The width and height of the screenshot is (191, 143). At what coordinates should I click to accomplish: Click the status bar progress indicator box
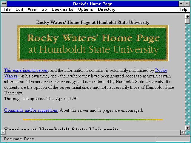[172, 139]
